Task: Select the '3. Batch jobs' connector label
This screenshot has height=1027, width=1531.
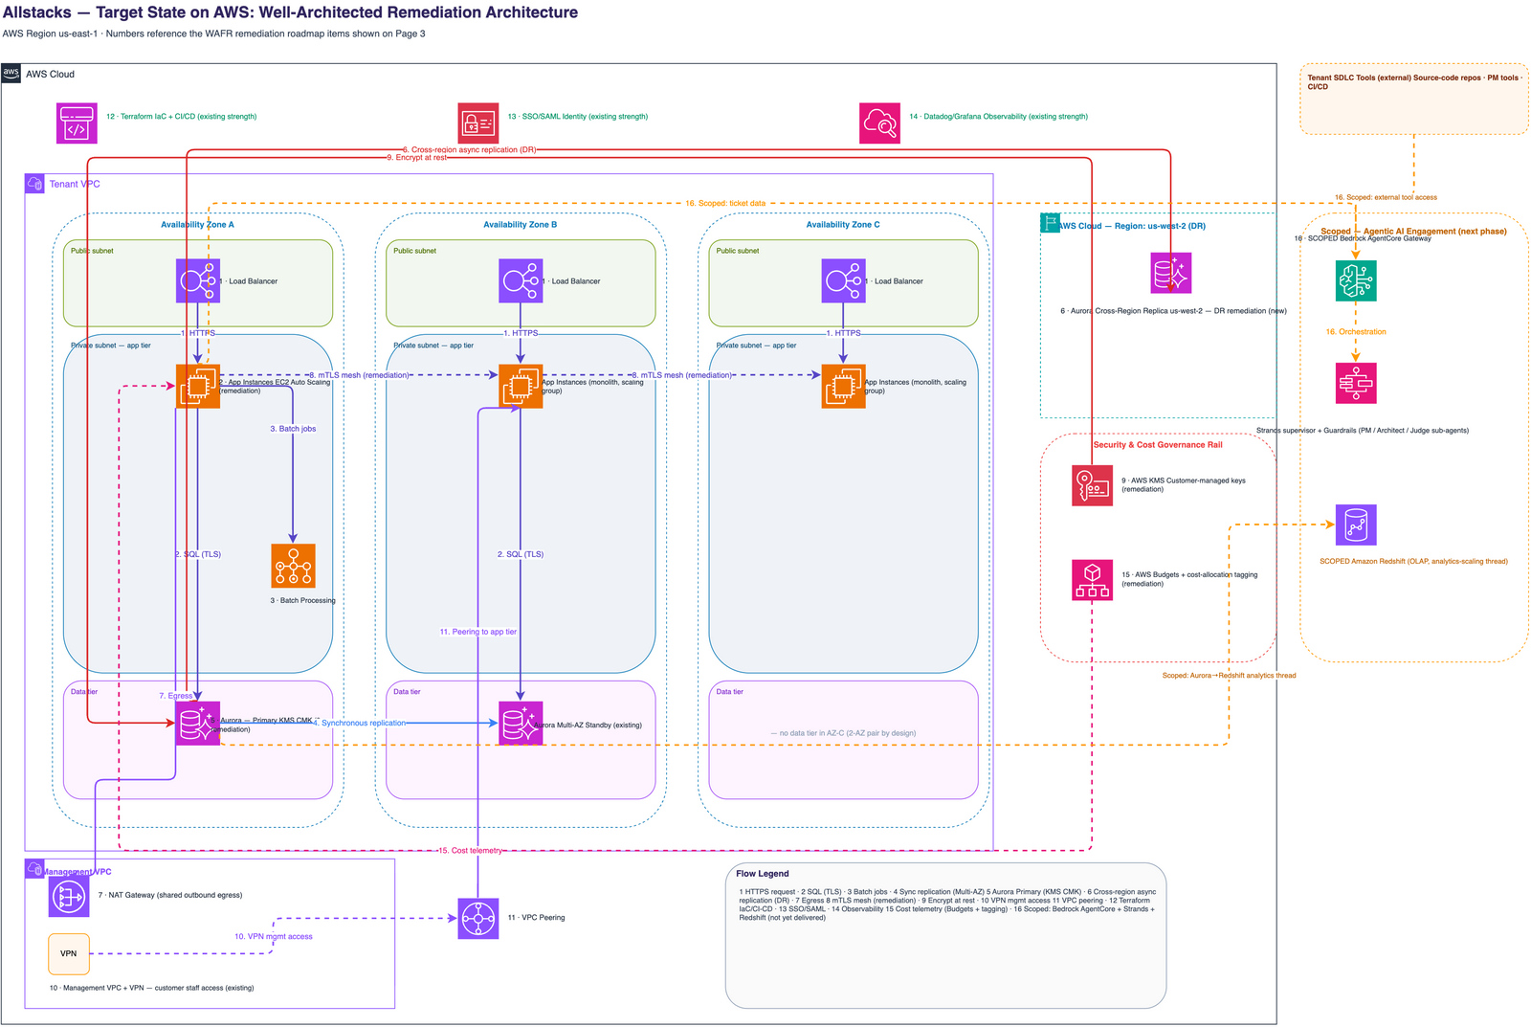Action: click(x=293, y=429)
